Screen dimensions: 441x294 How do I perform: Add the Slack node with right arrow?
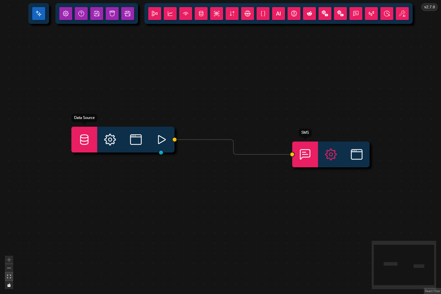point(325,14)
